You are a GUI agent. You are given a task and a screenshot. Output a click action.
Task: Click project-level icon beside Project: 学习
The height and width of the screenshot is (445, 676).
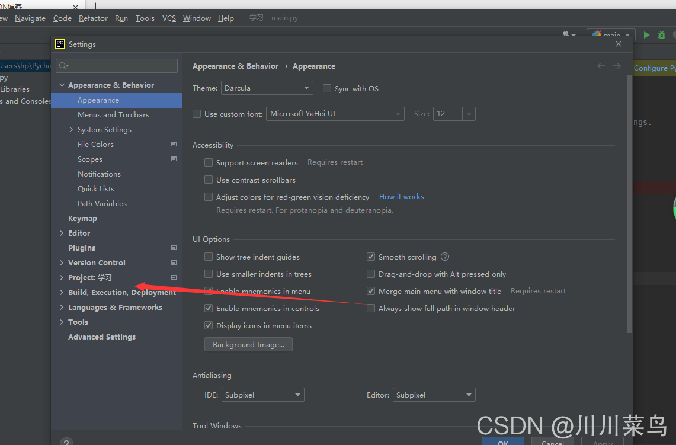tap(174, 277)
